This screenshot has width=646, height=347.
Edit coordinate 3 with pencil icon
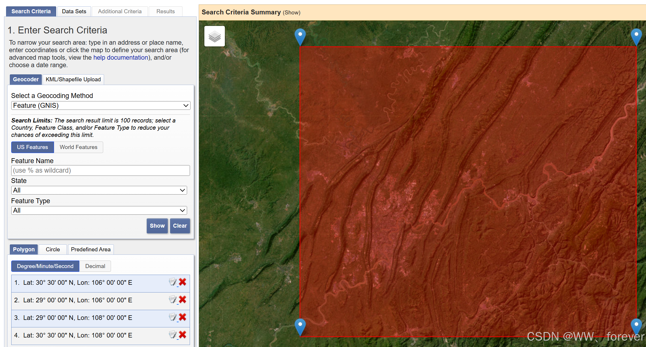(x=173, y=317)
